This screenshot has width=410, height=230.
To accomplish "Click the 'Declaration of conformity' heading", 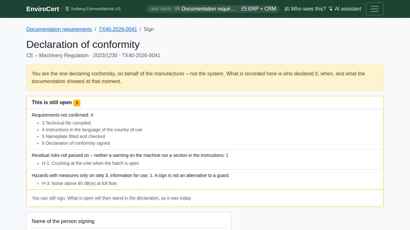I will tap(83, 44).
